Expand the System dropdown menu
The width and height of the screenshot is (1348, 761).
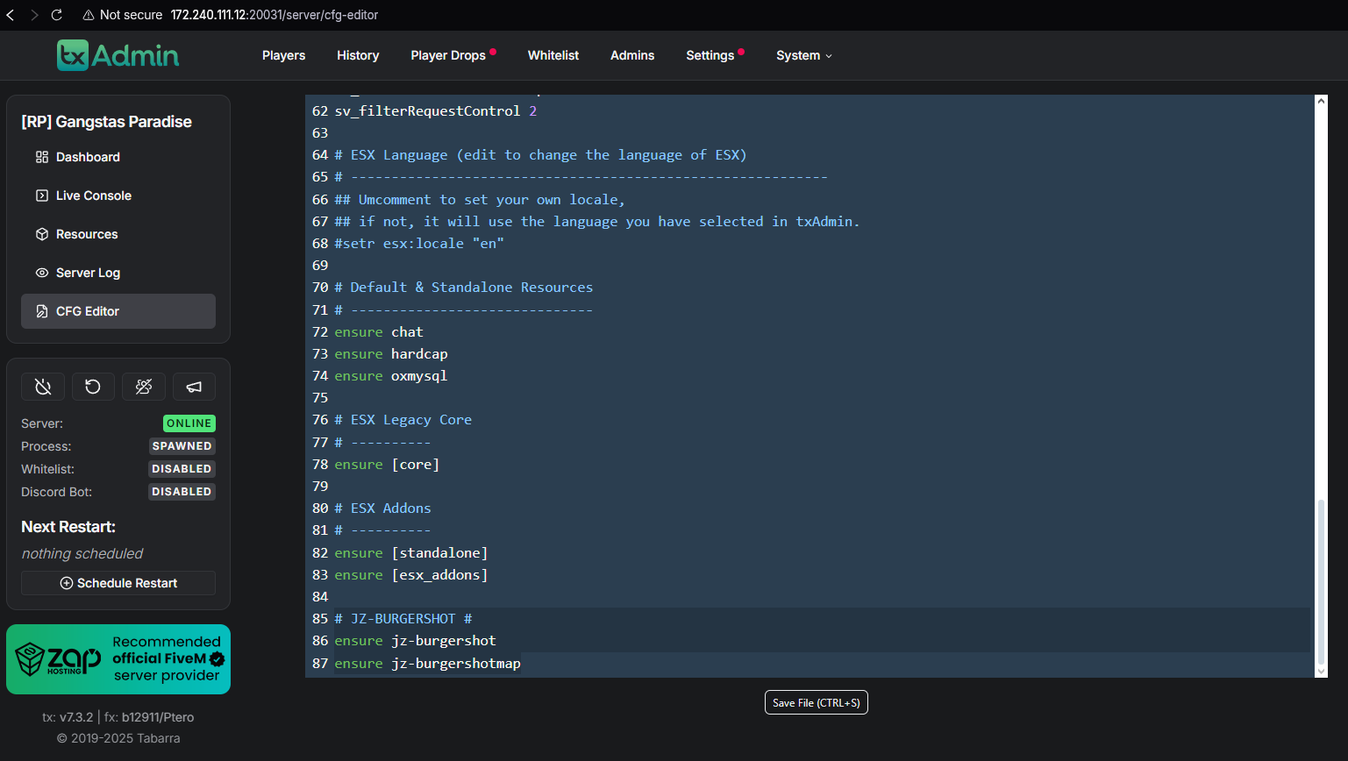pos(803,55)
